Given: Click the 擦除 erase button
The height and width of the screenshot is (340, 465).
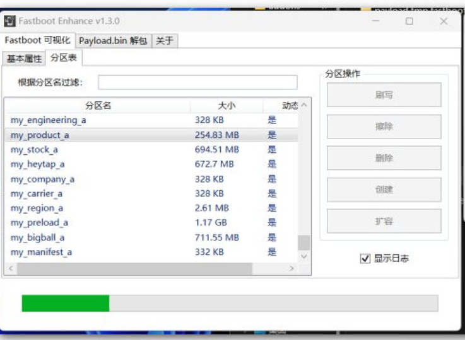Looking at the screenshot, I should 384,127.
